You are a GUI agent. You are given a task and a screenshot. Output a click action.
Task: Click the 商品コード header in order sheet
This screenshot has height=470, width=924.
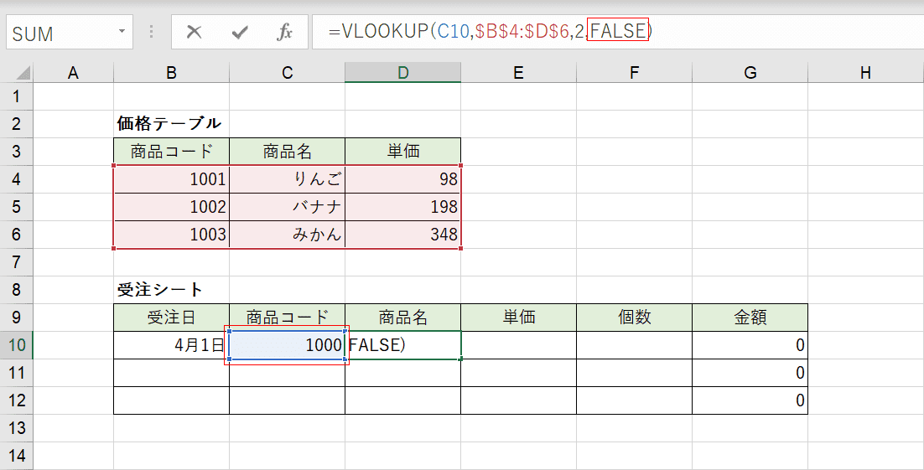point(287,318)
